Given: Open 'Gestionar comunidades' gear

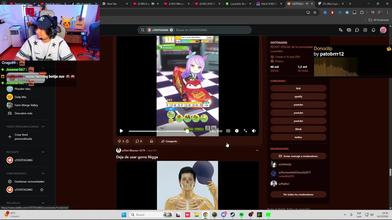Looking at the screenshot, I should pyautogui.click(x=10, y=182).
